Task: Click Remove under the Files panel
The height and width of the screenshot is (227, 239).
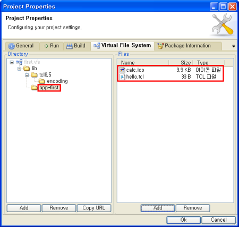Action: pyautogui.click(x=193, y=208)
